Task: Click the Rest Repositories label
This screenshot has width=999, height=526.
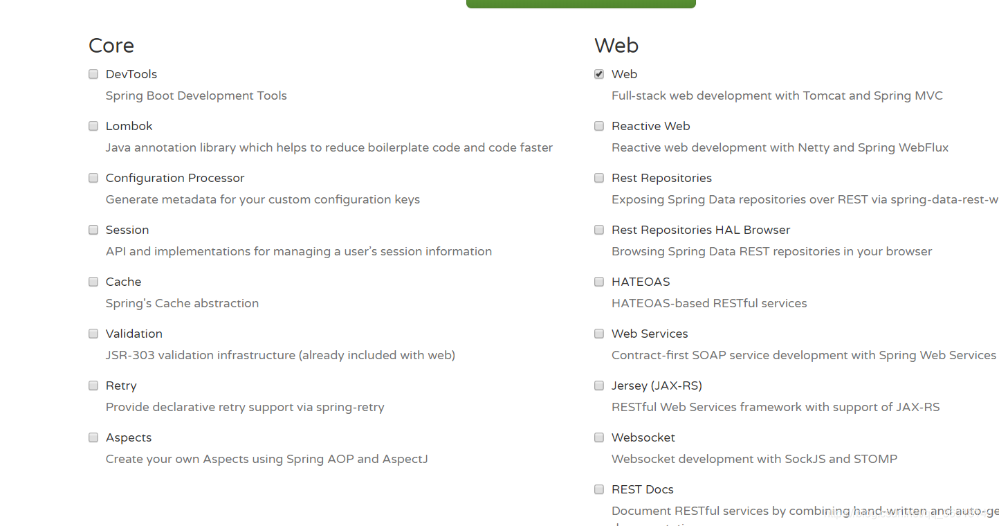Action: tap(662, 178)
